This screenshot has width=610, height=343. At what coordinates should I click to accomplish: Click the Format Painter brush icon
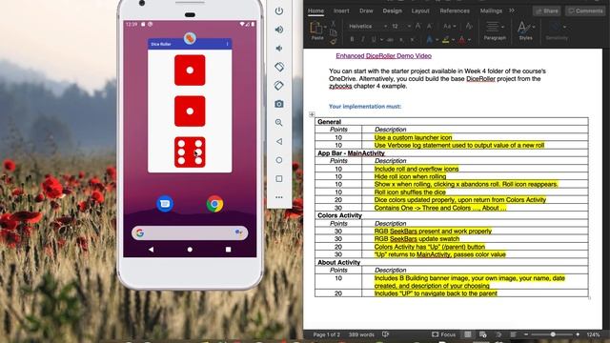(334, 40)
